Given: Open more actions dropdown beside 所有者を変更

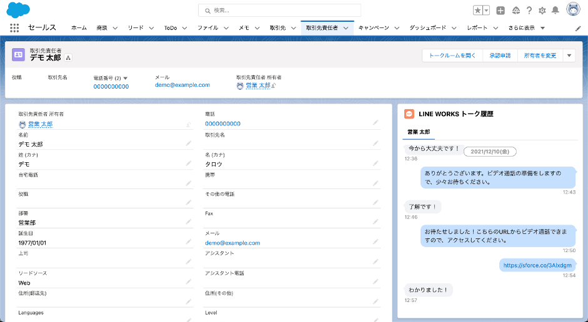Looking at the screenshot, I should [569, 56].
